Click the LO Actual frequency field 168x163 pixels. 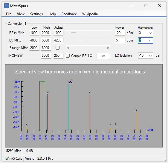click(x=58, y=40)
